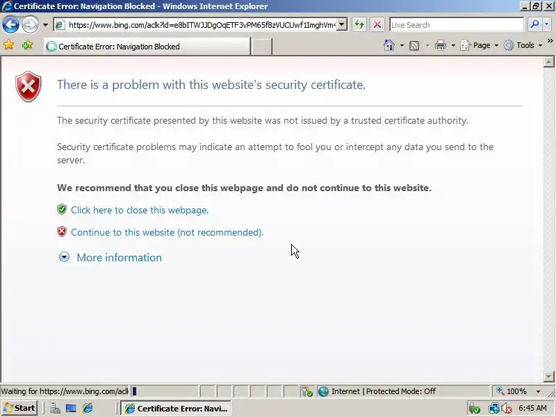Click the More information text link
The height and width of the screenshot is (417, 556).
coord(119,257)
